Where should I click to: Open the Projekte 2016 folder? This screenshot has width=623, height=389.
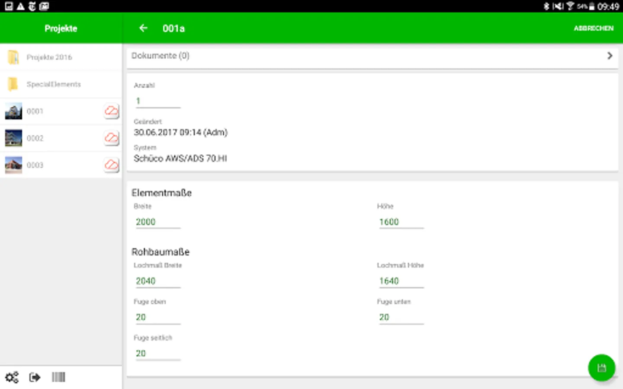click(61, 57)
